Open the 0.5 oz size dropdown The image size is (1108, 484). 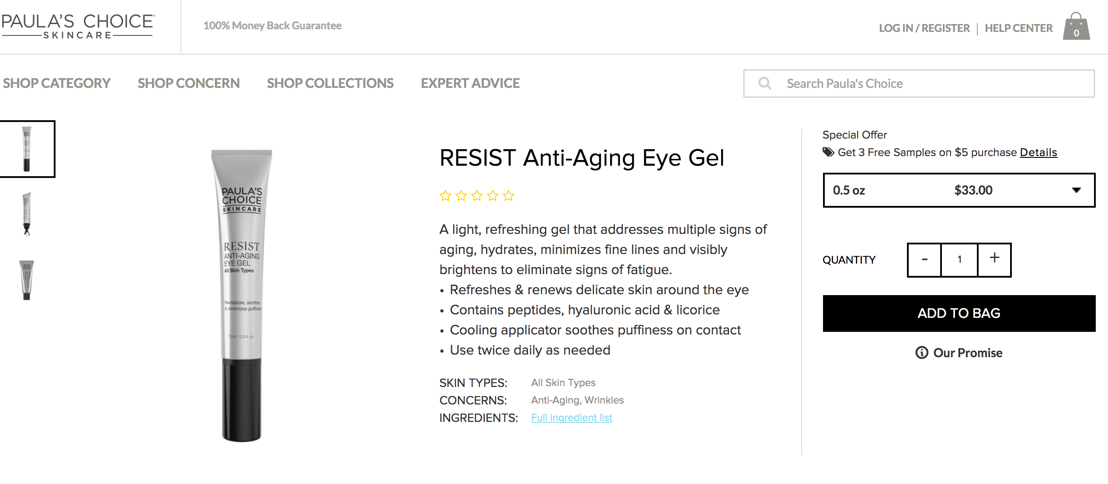959,190
